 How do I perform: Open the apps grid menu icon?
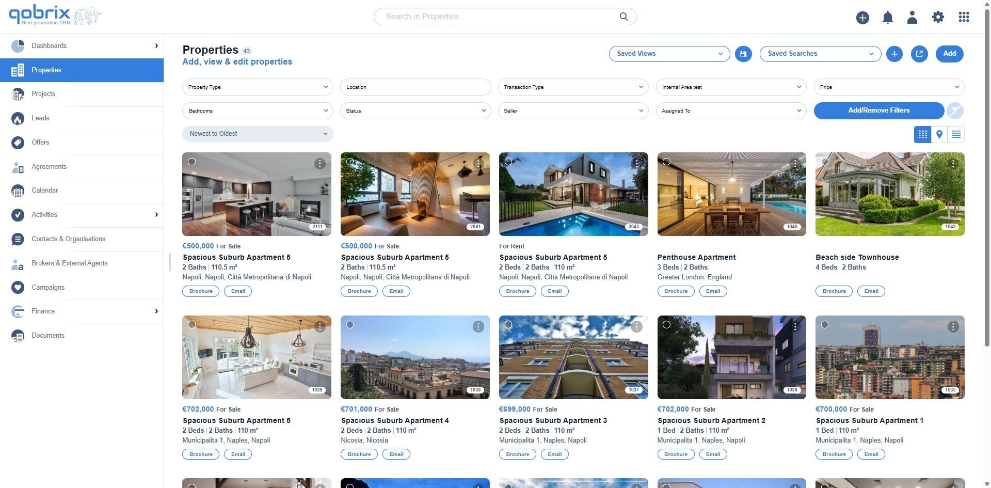[x=964, y=17]
